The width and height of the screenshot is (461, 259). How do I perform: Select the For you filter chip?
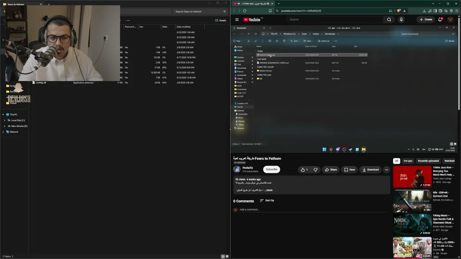pyautogui.click(x=408, y=161)
